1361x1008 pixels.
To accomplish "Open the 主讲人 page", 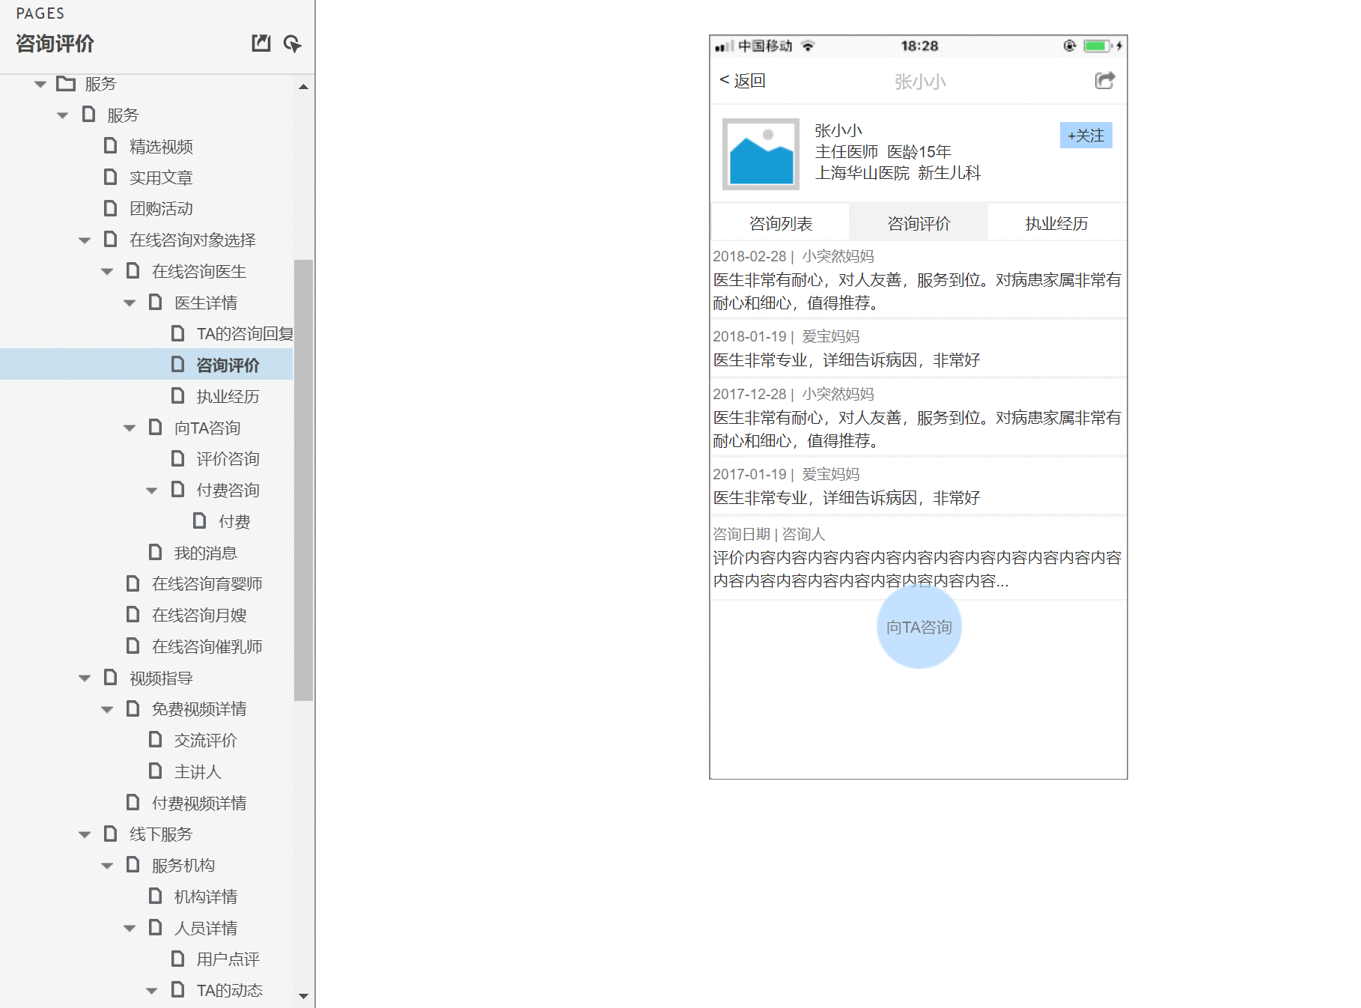I will [198, 771].
